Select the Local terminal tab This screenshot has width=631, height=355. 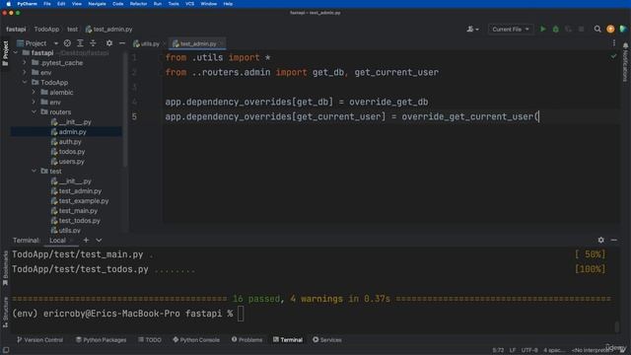click(x=57, y=241)
